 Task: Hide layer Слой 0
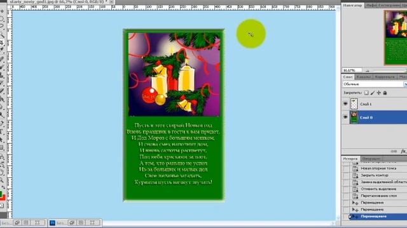click(345, 117)
